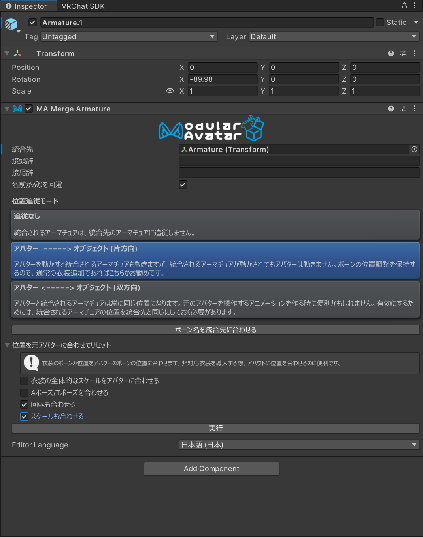Click the 接頭辞 prefix text field
This screenshot has width=423, height=537.
coord(299,161)
